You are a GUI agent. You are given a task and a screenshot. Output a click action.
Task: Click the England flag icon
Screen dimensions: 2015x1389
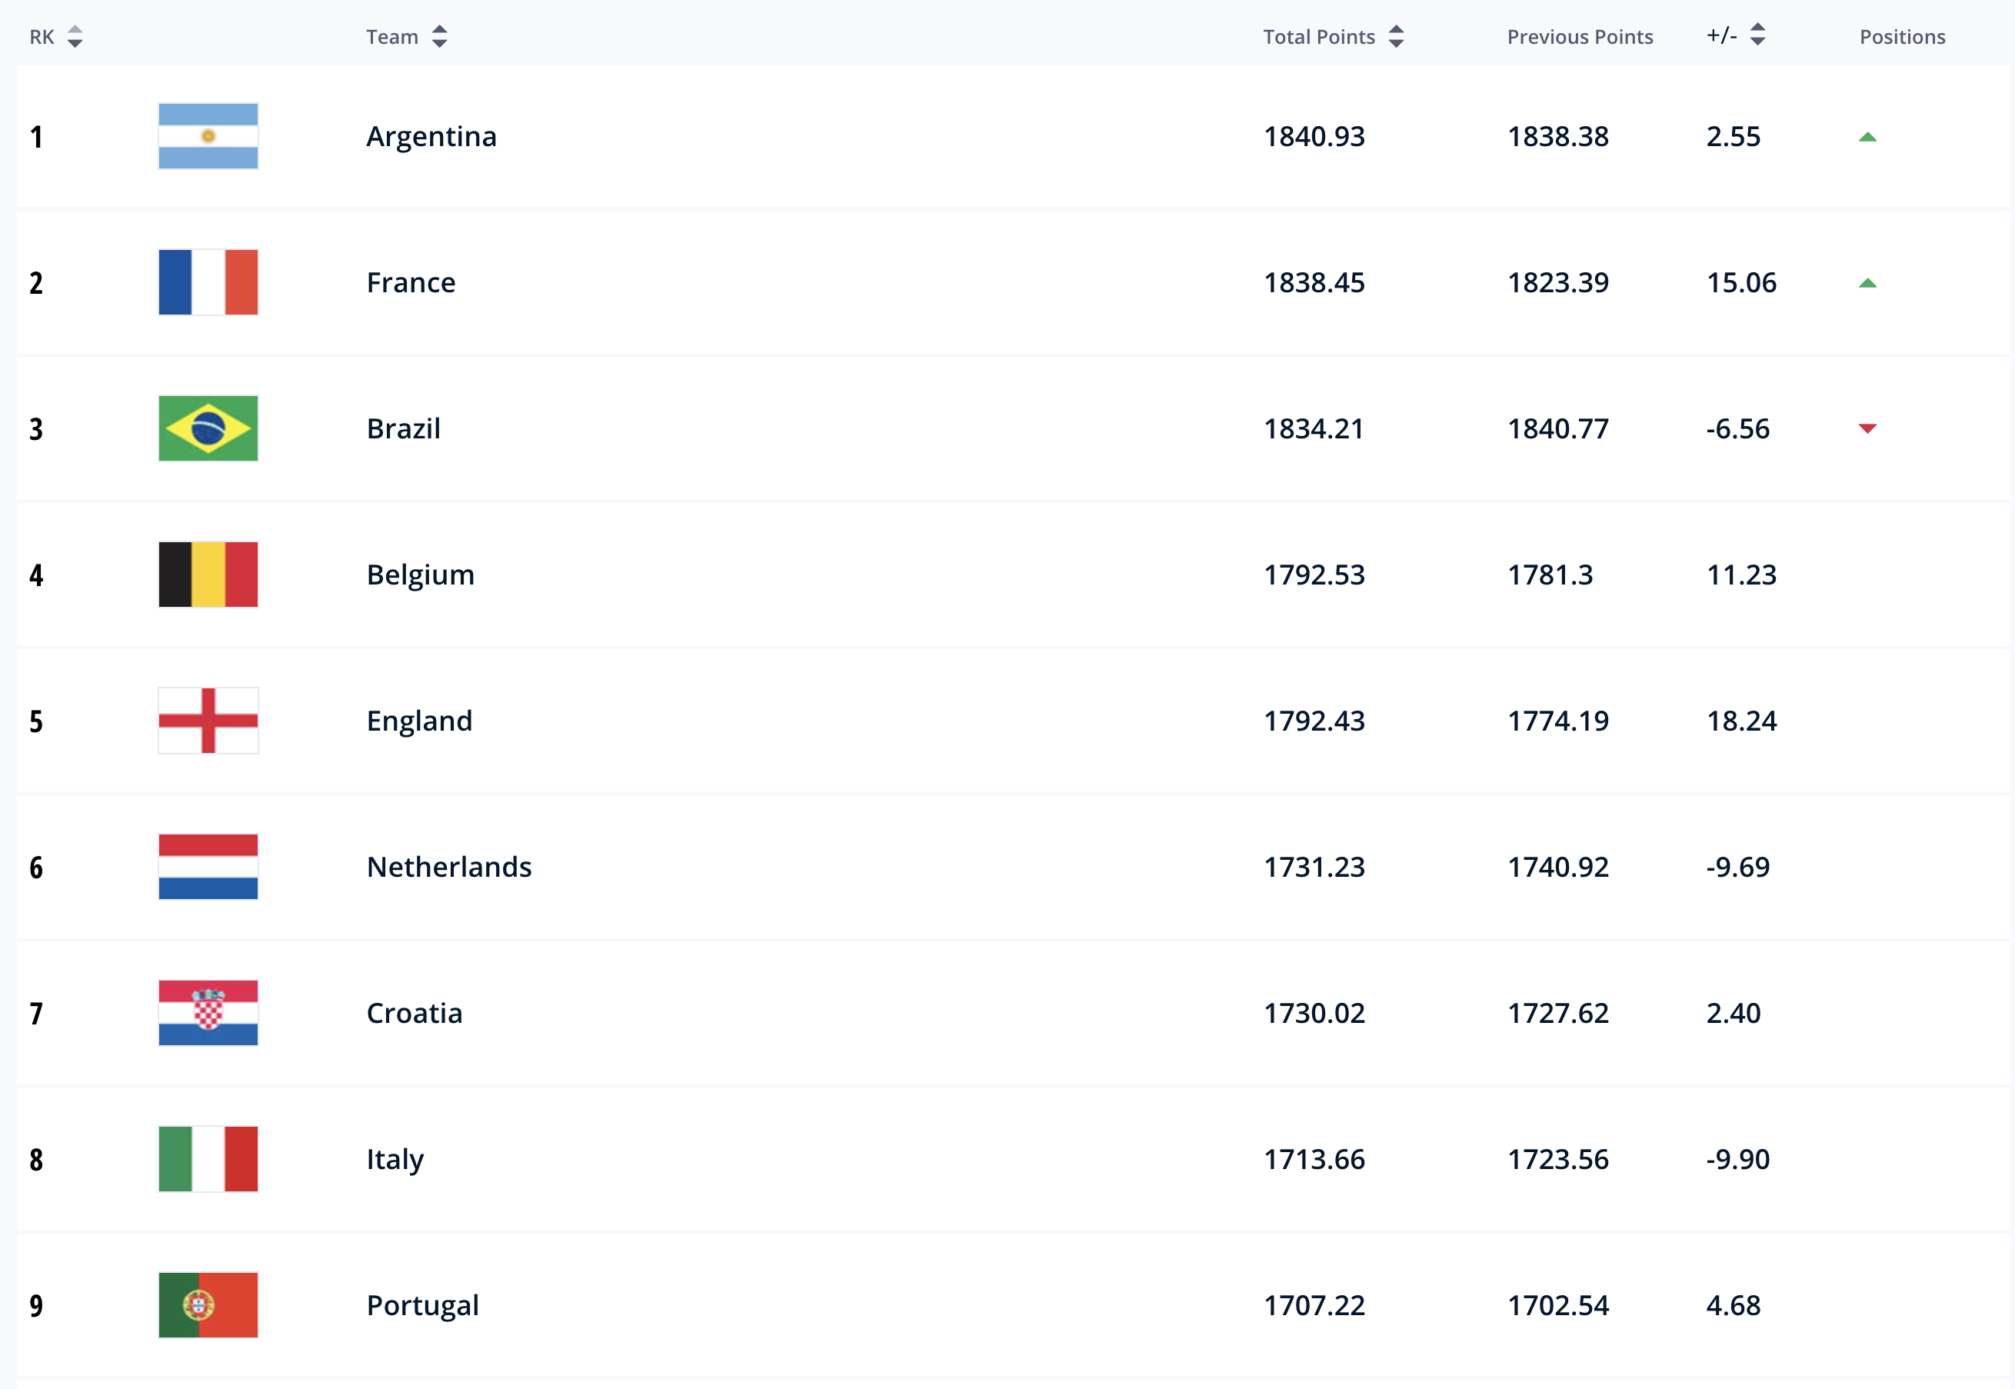[208, 721]
